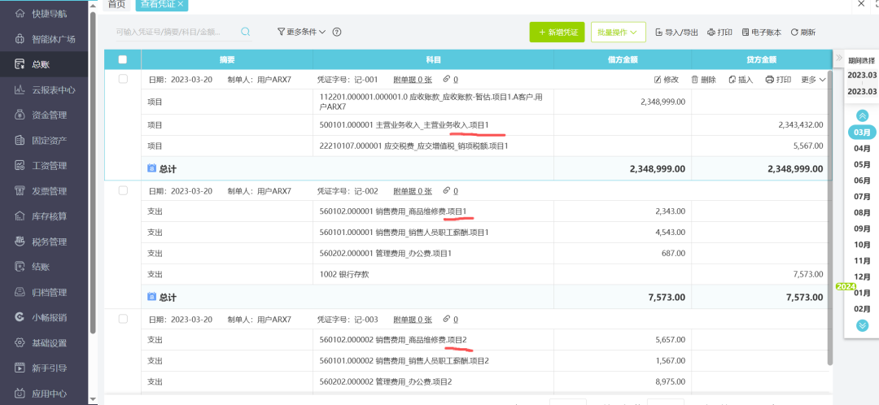Click the search magnifier icon
Screen dimensions: 879x405
tap(245, 32)
